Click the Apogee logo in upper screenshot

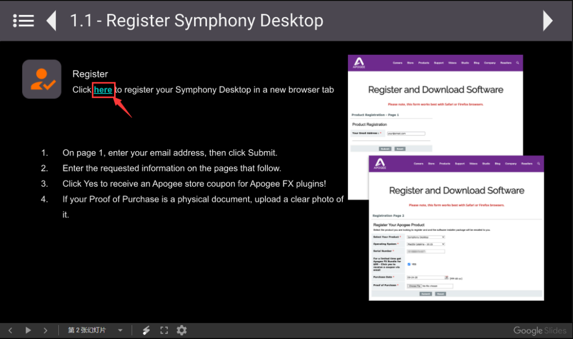tap(359, 63)
